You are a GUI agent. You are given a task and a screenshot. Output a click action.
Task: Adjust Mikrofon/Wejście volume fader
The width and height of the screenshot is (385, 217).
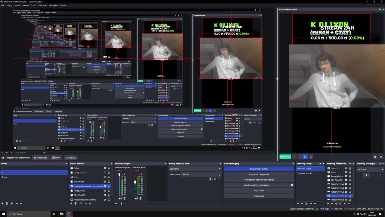(119, 175)
